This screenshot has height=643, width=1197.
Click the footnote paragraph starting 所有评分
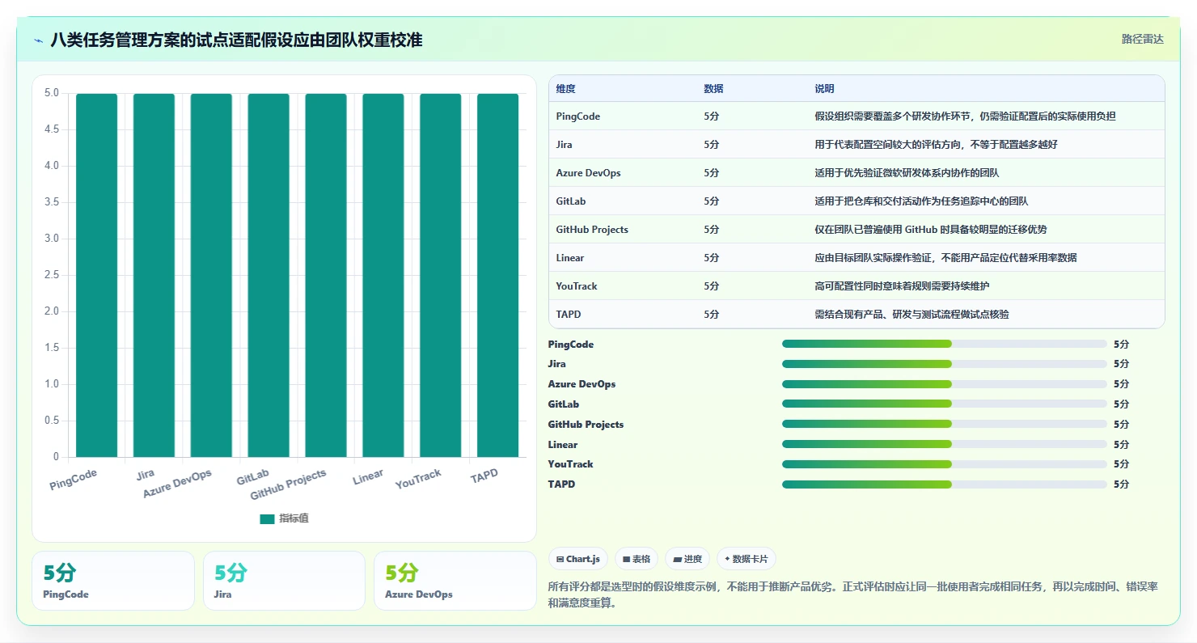click(x=853, y=594)
